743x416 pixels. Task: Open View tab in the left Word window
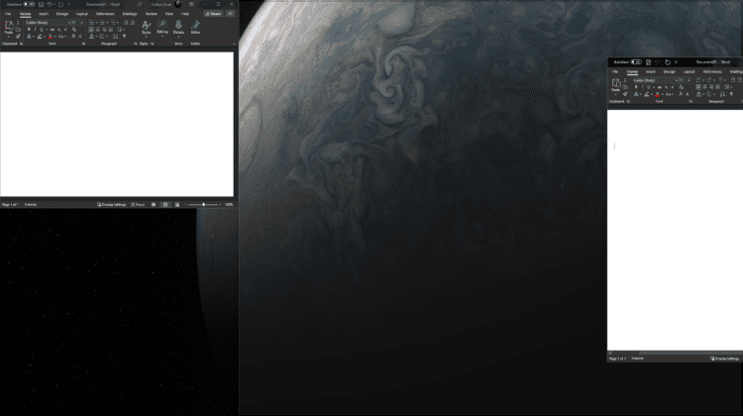click(169, 14)
